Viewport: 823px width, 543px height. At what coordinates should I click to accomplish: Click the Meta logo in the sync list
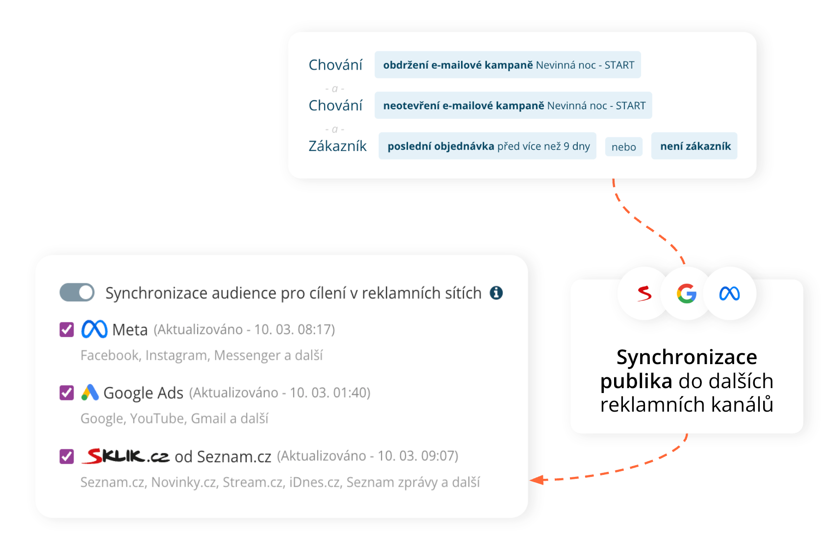click(94, 329)
